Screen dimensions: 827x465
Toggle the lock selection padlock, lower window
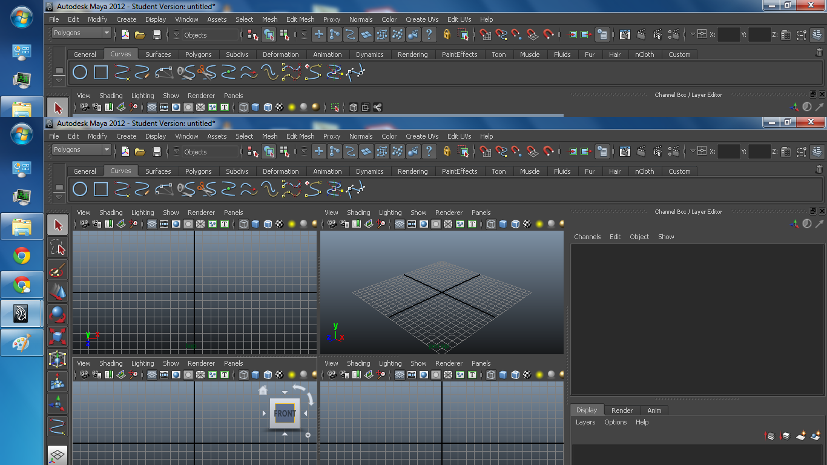point(447,151)
